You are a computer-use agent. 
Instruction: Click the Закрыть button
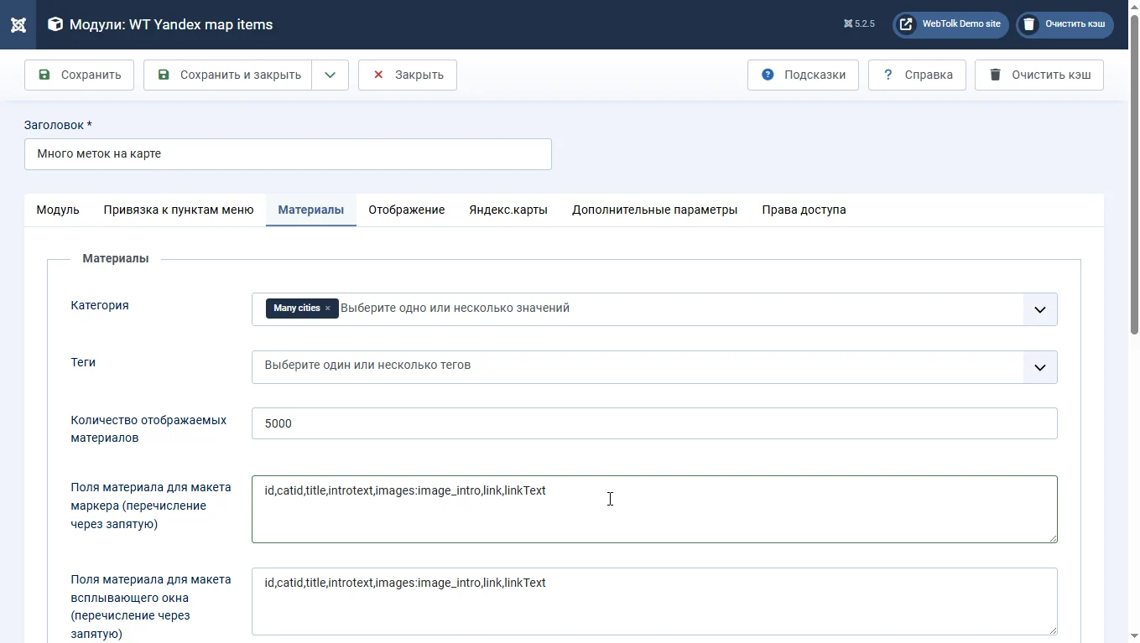pyautogui.click(x=407, y=75)
